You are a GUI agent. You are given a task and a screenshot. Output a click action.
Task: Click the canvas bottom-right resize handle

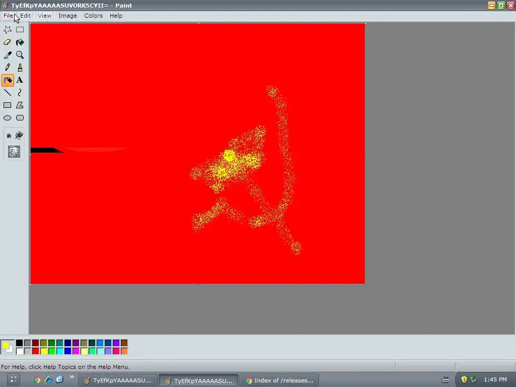pyautogui.click(x=366, y=284)
